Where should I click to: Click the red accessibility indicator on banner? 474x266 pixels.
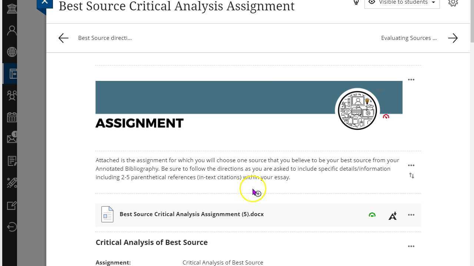pos(386,117)
